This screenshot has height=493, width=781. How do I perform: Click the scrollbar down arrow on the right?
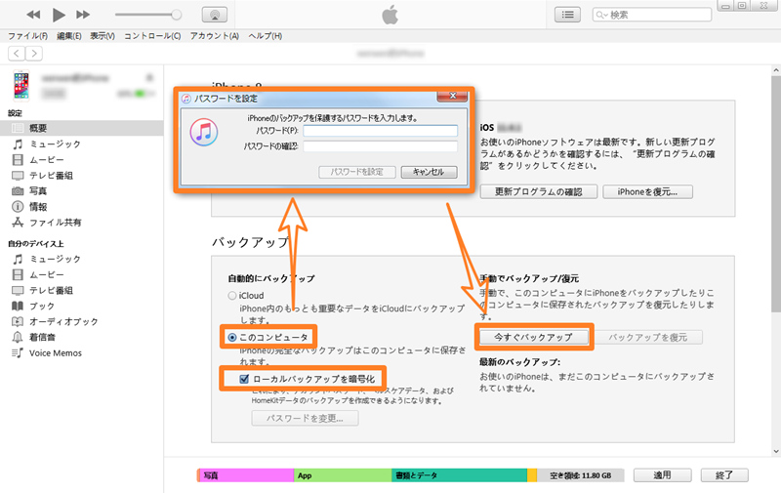pos(776,452)
